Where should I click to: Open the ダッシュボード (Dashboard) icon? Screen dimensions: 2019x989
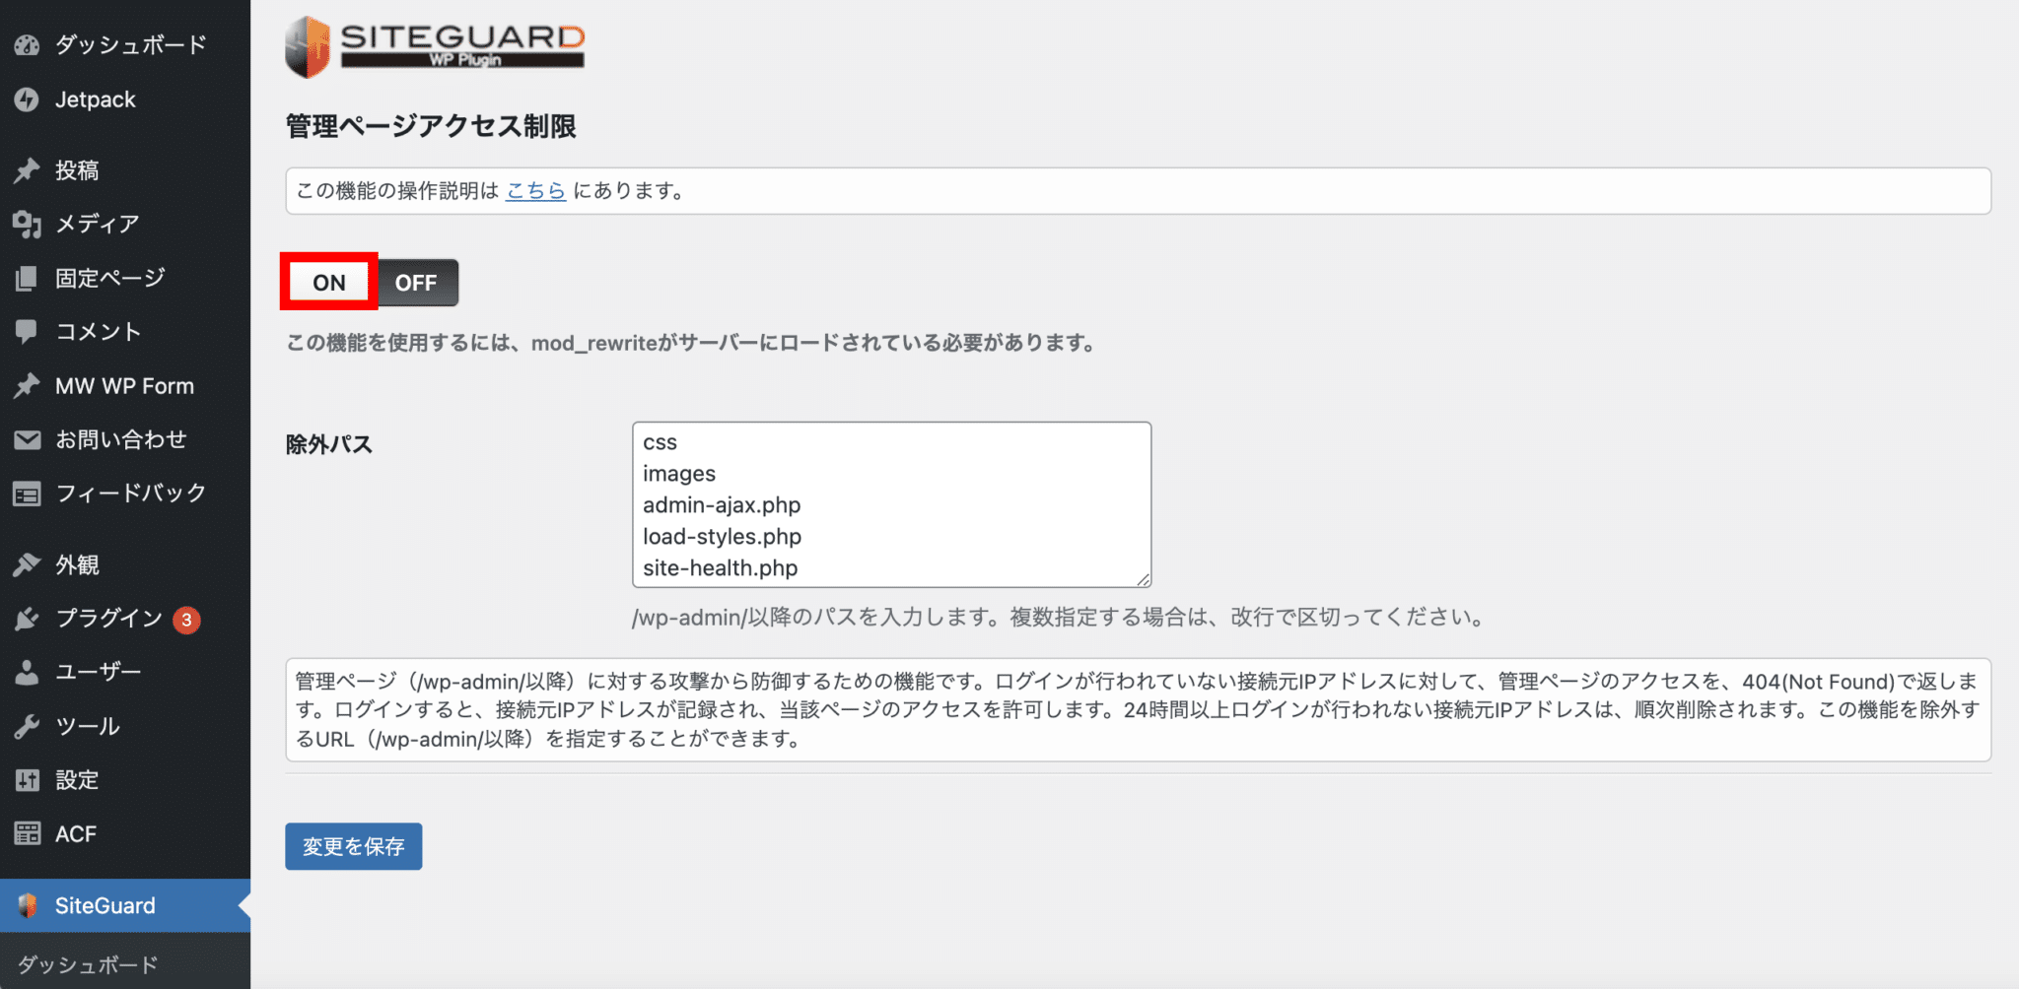pyautogui.click(x=27, y=44)
